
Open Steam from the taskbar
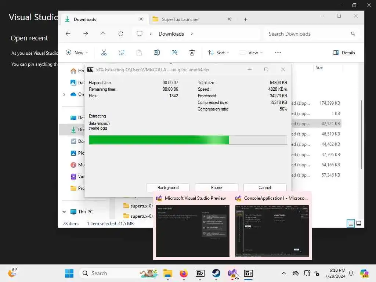216,273
